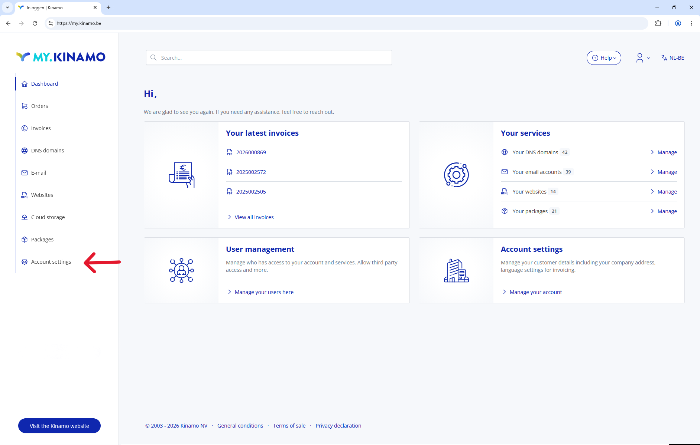700x445 pixels.
Task: Open Privacy declaration link
Action: [338, 426]
